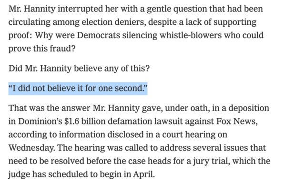Click the word "deposition" in last paragraph

[249, 108]
